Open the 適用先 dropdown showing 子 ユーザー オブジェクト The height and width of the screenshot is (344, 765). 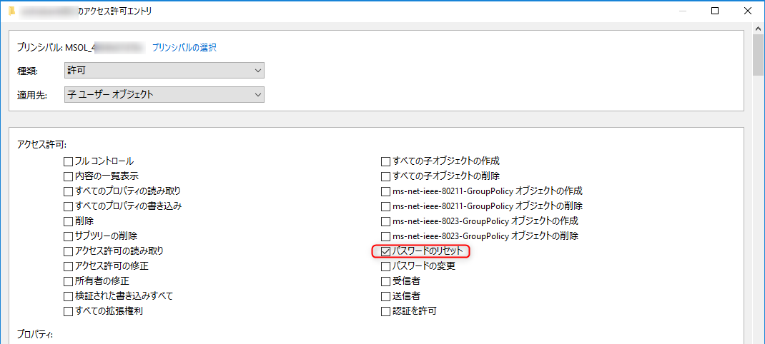[x=164, y=94]
